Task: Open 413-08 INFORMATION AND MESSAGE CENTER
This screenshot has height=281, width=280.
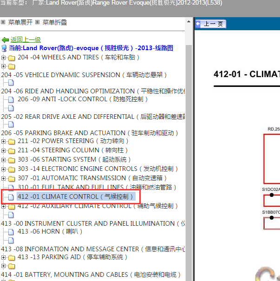Action: coord(93,249)
